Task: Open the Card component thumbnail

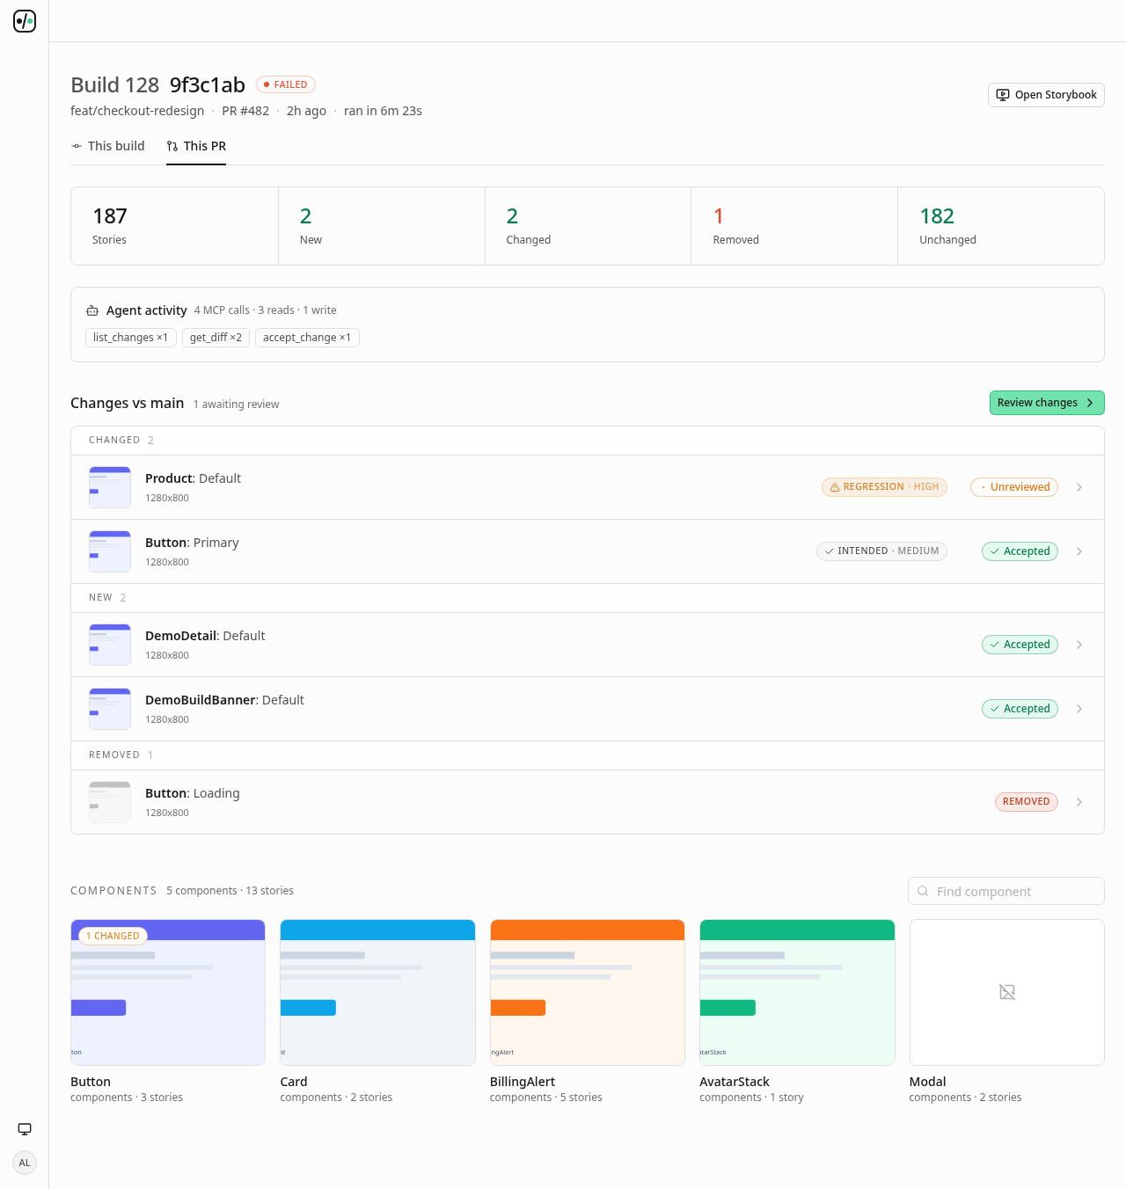Action: 377,992
